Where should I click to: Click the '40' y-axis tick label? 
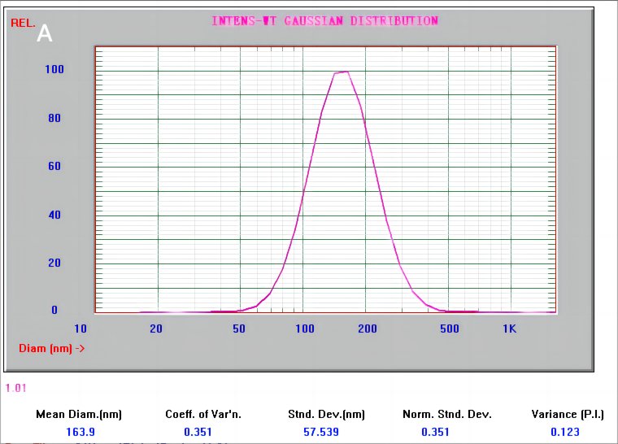[x=54, y=215]
